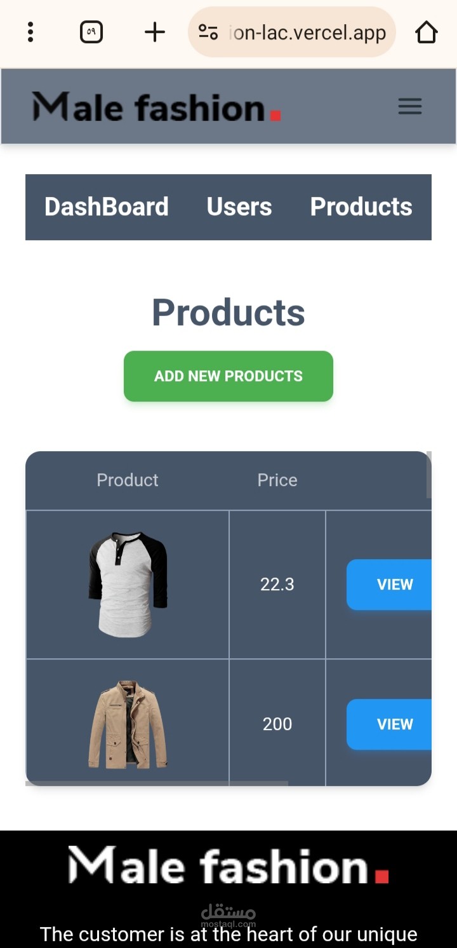This screenshot has width=457, height=948.
Task: Open the tab switcher counter
Action: point(91,32)
